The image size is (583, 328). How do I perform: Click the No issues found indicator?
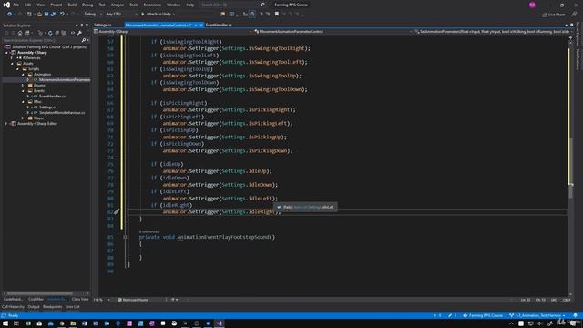(x=133, y=300)
